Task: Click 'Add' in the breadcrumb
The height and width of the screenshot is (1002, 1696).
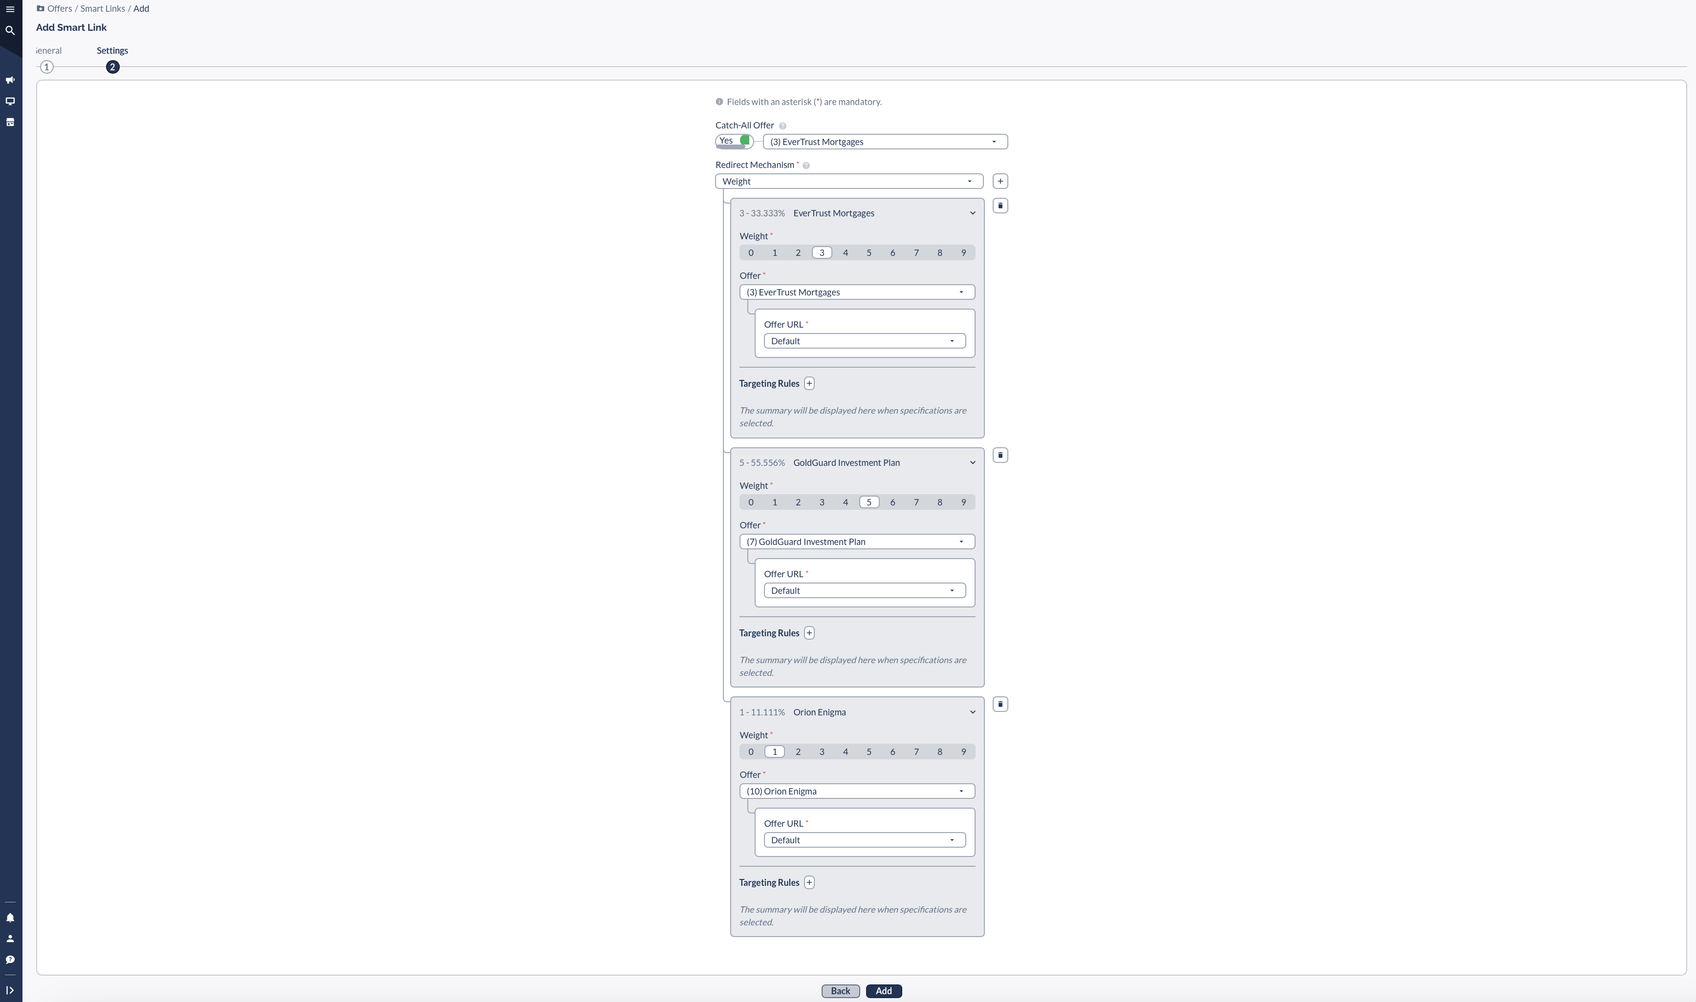Action: [x=141, y=9]
